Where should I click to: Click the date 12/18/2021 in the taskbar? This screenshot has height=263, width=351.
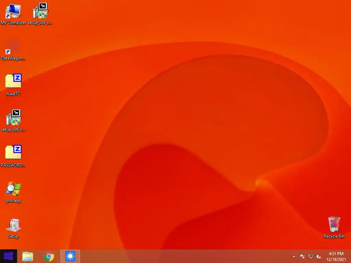click(x=336, y=260)
